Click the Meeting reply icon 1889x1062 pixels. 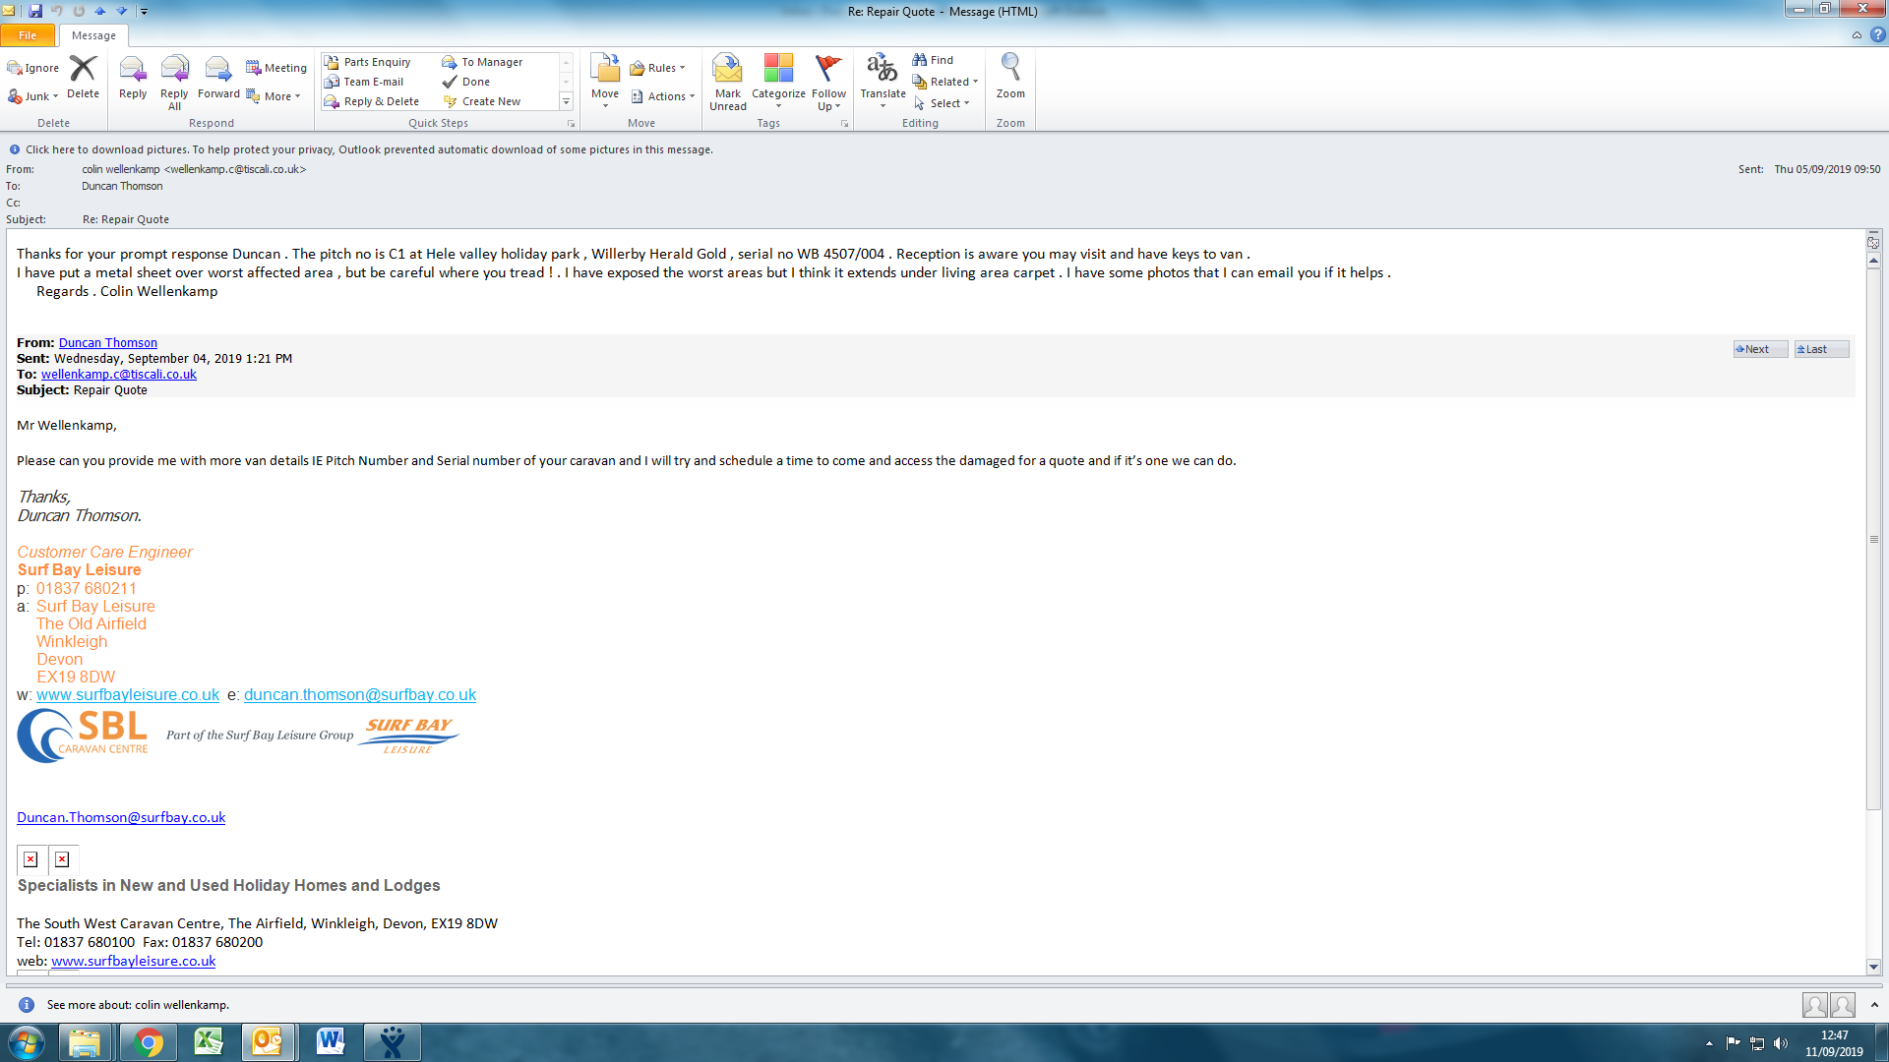tap(276, 68)
